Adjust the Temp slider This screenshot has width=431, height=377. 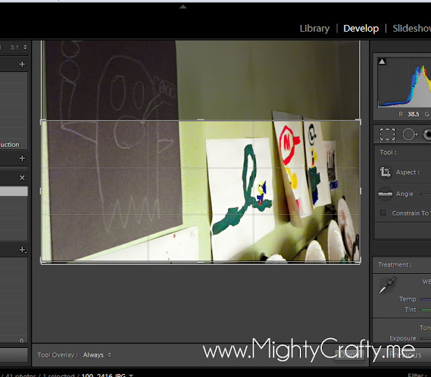426,299
